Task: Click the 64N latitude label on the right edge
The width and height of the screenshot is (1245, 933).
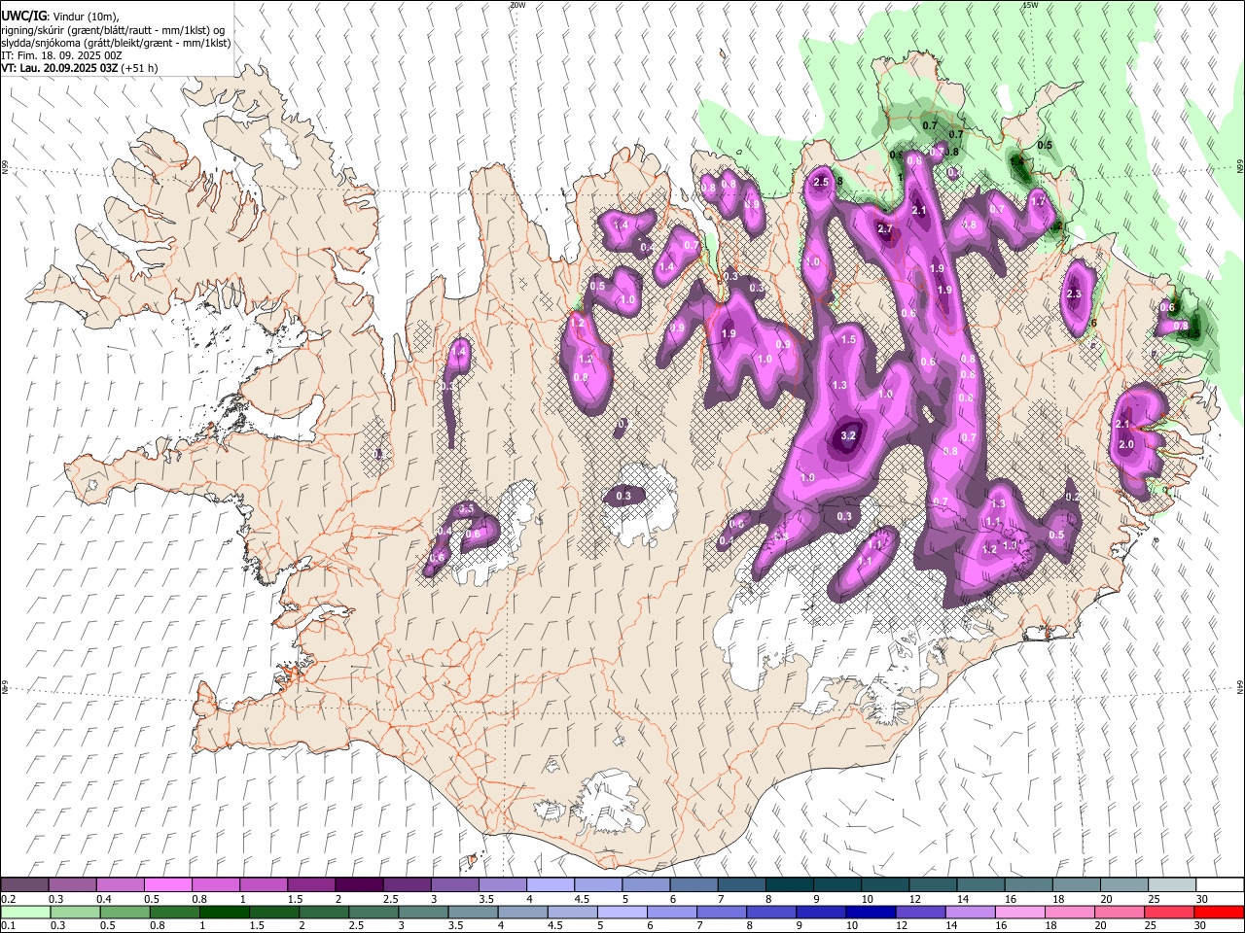Action: coord(1240,687)
